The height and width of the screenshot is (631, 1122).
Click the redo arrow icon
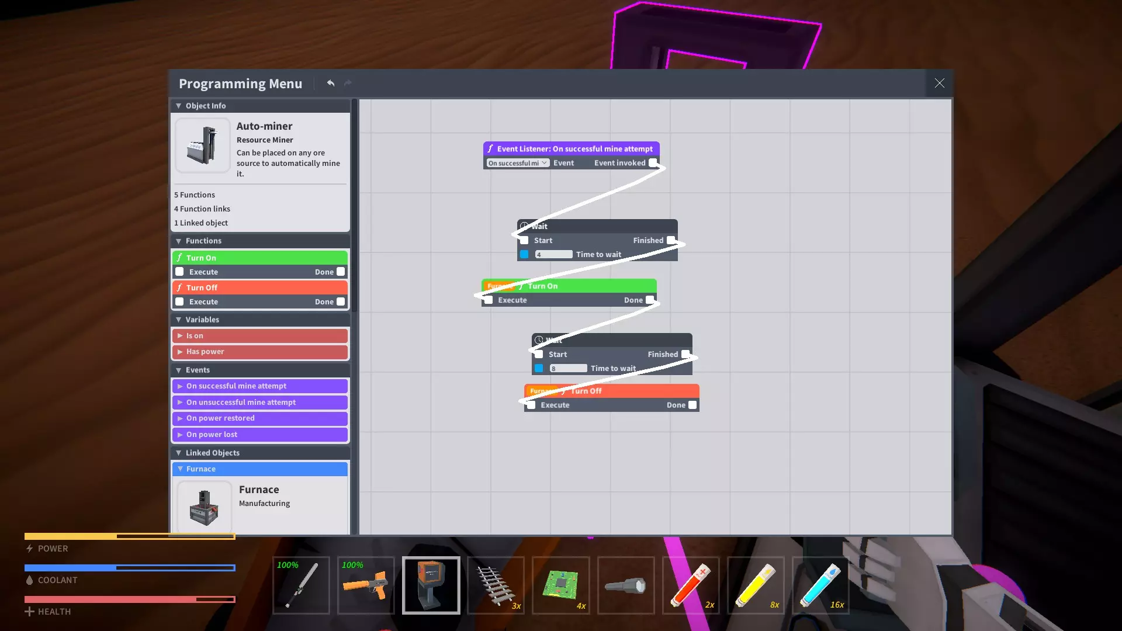coord(348,83)
